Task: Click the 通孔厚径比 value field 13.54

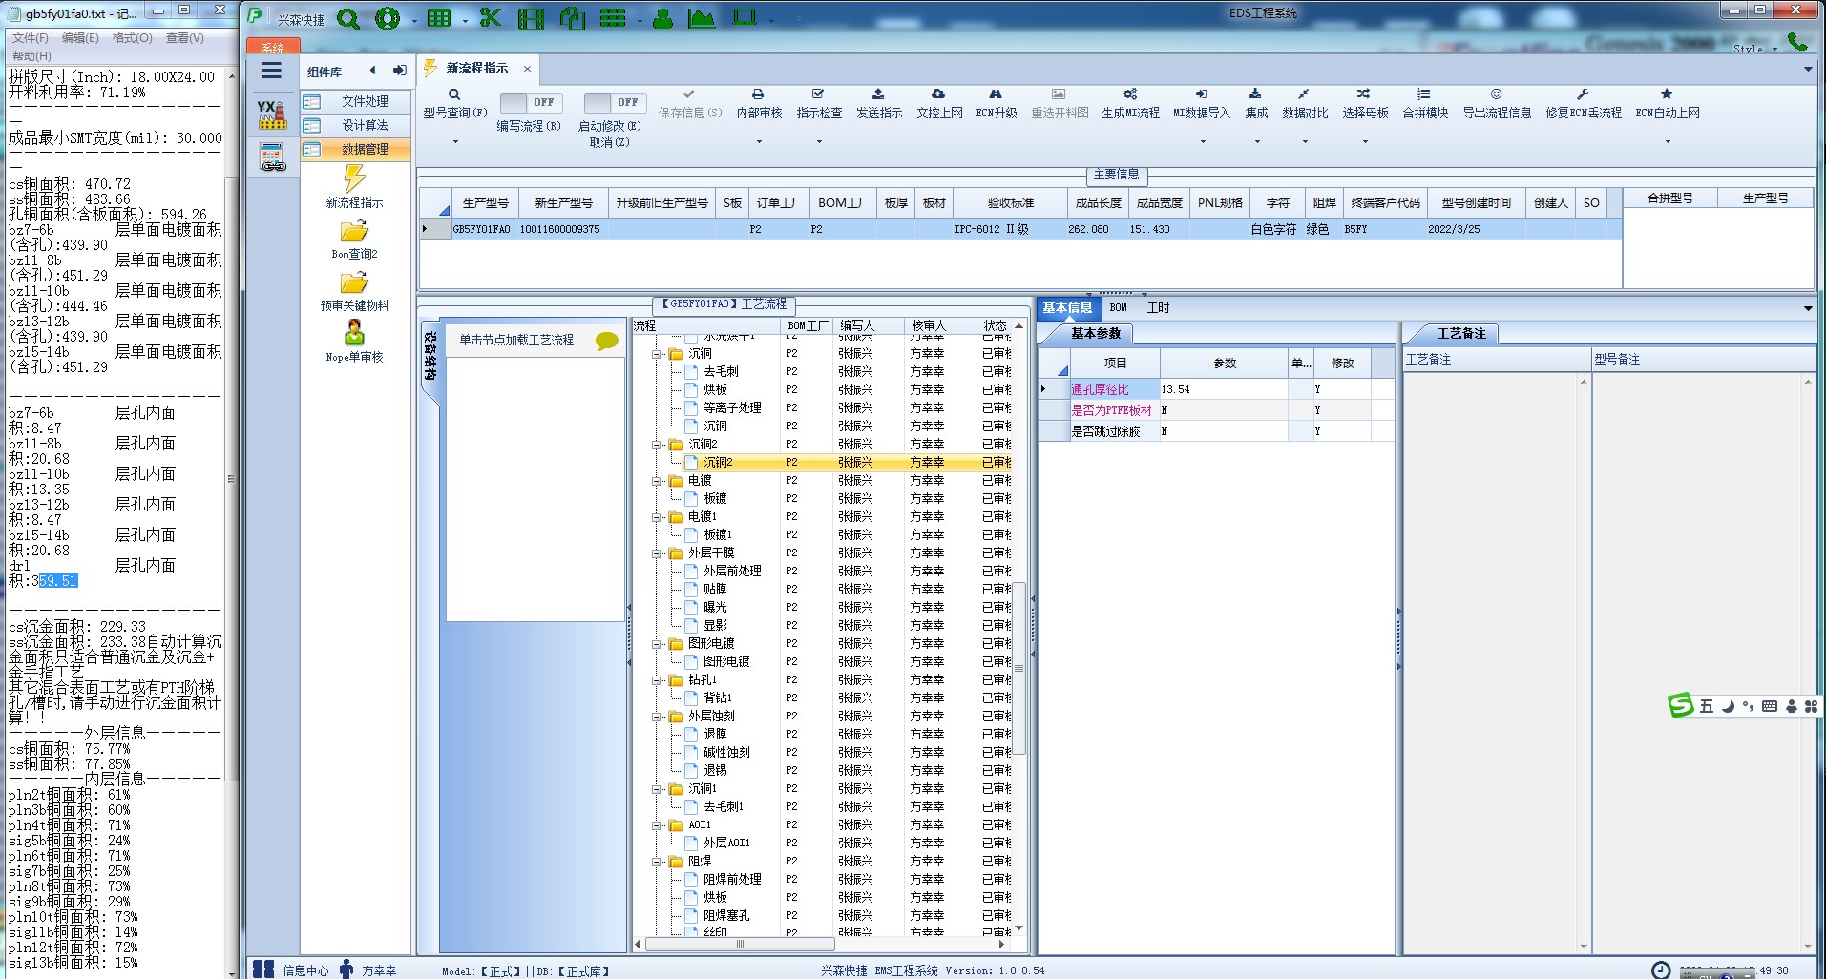Action: [x=1224, y=389]
